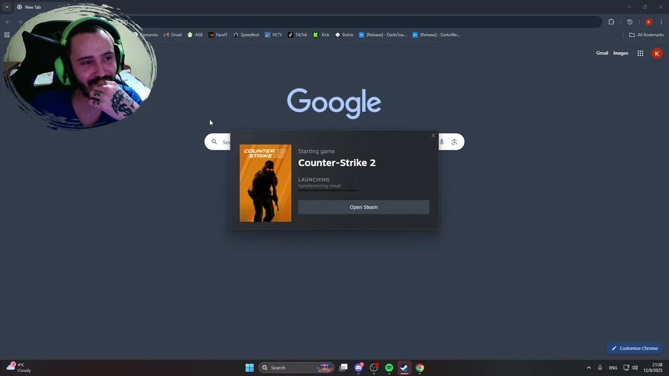The width and height of the screenshot is (669, 376).
Task: Click the taskbar Search box
Action: point(296,368)
